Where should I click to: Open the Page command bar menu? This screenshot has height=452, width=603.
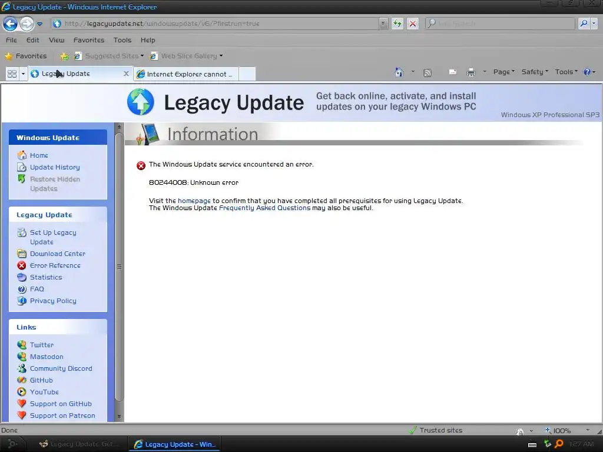click(x=504, y=72)
